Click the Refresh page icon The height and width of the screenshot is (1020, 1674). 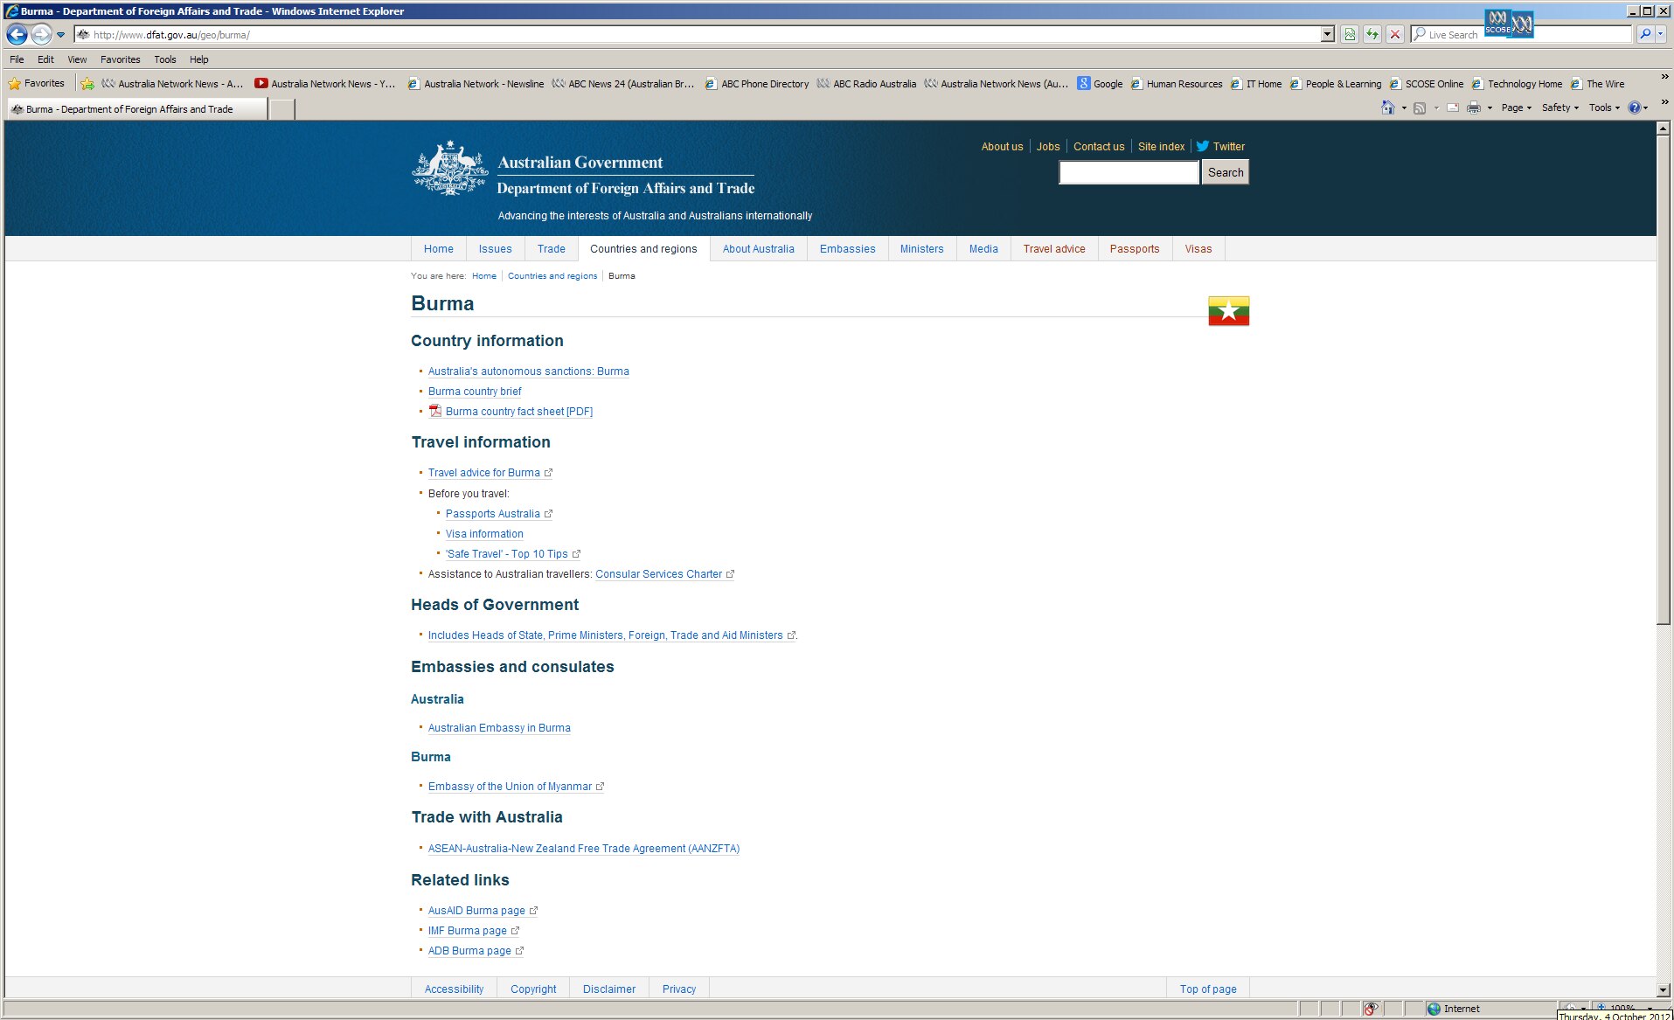tap(1372, 35)
